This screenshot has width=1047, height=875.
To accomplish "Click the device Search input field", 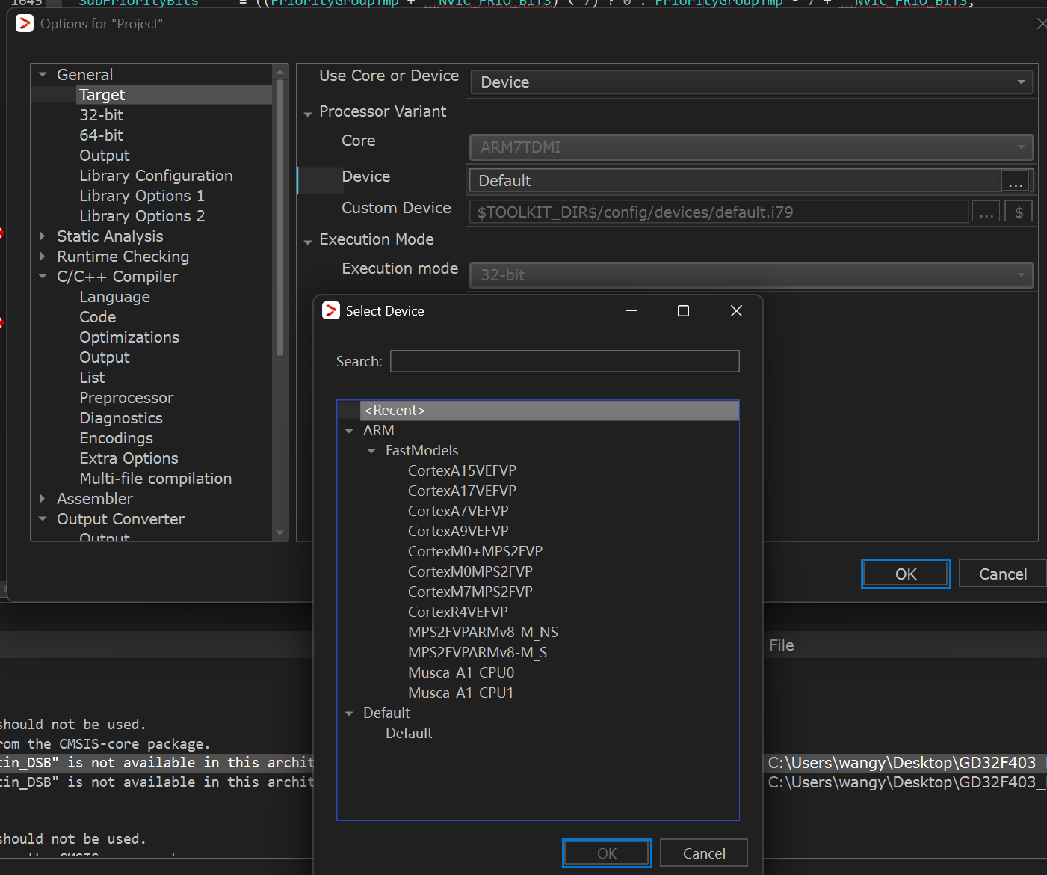I will 565,361.
